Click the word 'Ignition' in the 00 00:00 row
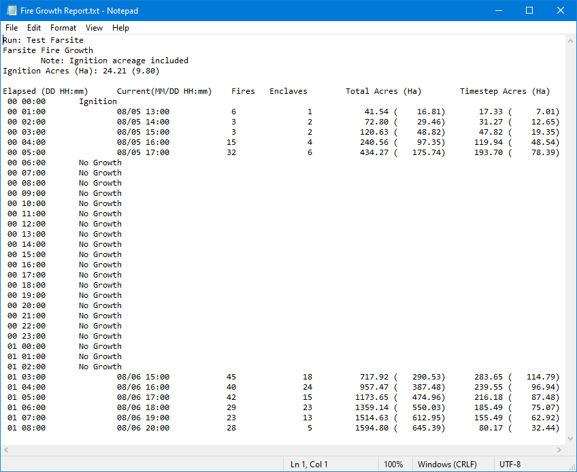577x472 pixels. (98, 101)
